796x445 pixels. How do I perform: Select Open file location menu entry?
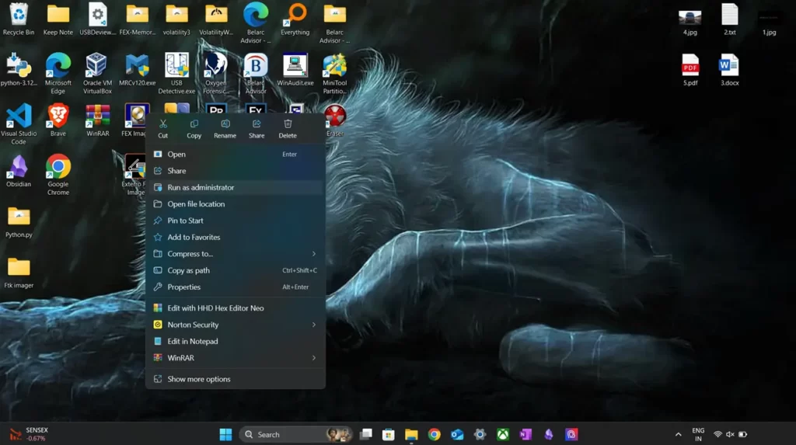pos(196,204)
